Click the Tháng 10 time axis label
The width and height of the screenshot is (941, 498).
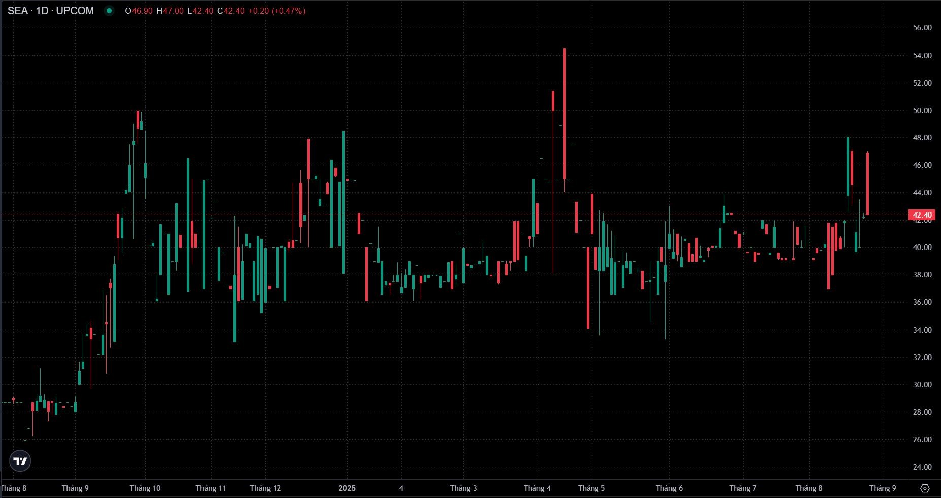click(145, 488)
